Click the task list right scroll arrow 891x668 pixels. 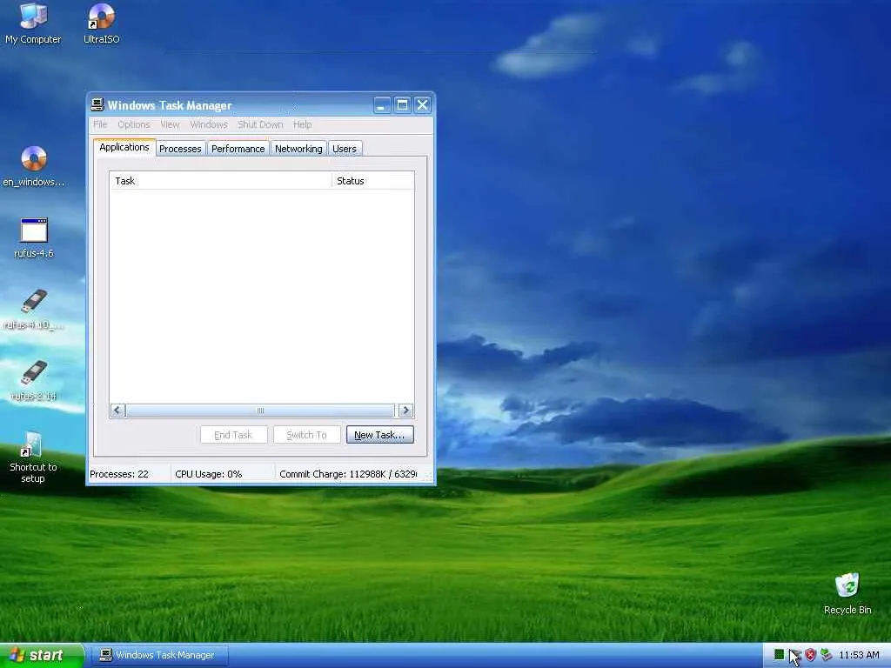click(405, 411)
